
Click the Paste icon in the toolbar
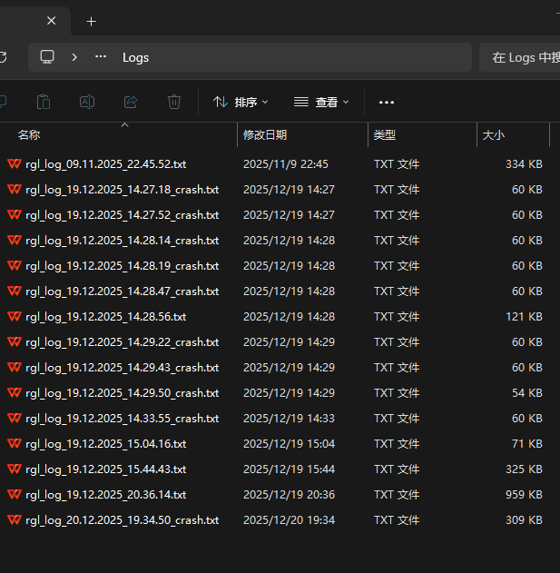pyautogui.click(x=44, y=102)
